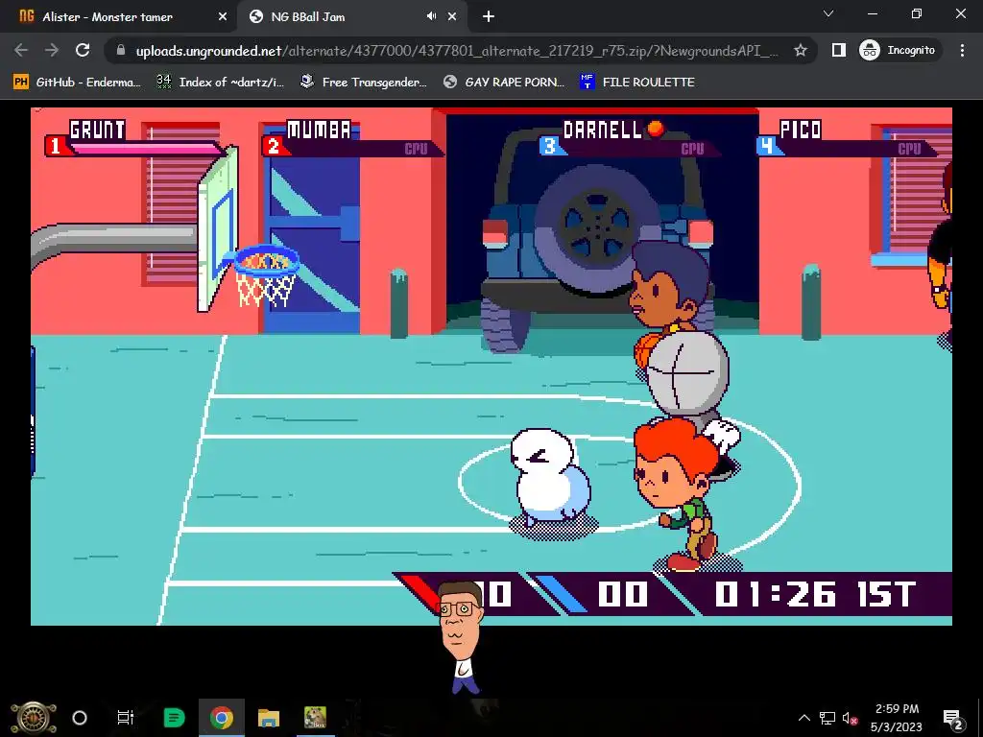Open the dog picture app on taskbar
This screenshot has height=737, width=983.
coord(315,718)
